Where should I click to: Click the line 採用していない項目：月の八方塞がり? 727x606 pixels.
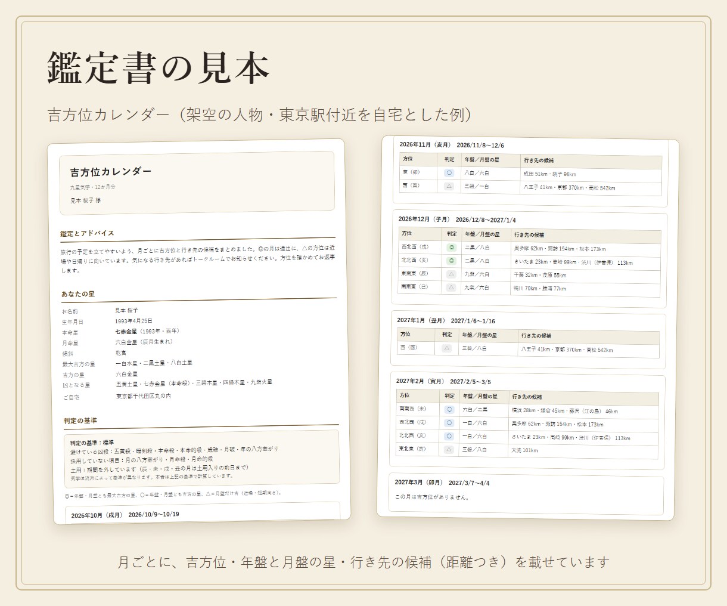(x=141, y=460)
